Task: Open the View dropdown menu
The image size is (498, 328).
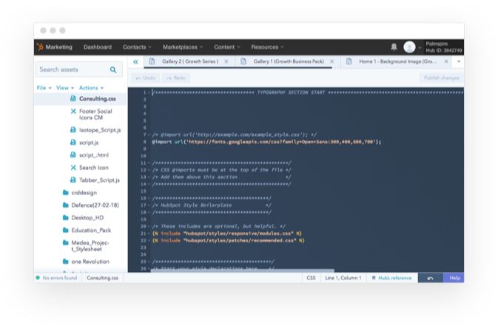Action: coord(64,88)
